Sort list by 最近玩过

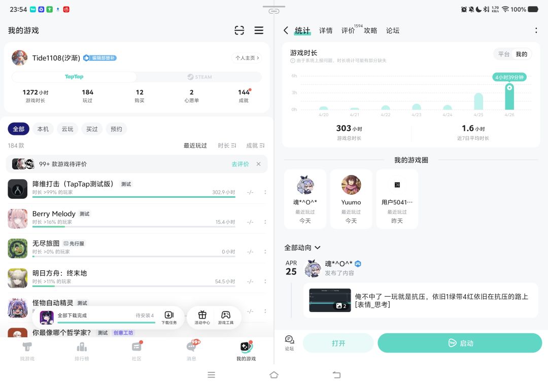coord(195,146)
